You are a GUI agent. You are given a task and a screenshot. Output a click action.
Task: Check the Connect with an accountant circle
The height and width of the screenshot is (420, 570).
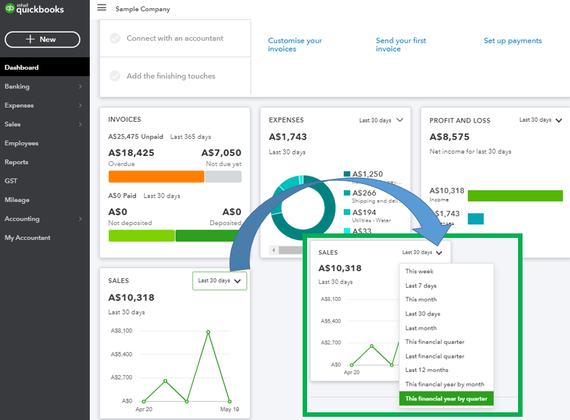pos(115,38)
